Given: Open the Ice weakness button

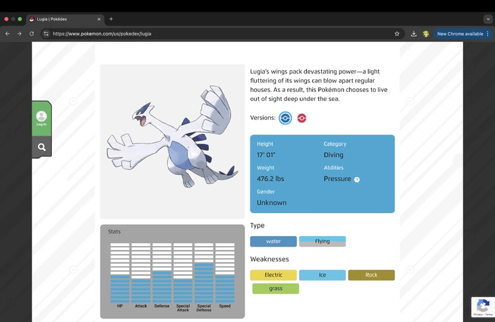Looking at the screenshot, I should tap(323, 275).
